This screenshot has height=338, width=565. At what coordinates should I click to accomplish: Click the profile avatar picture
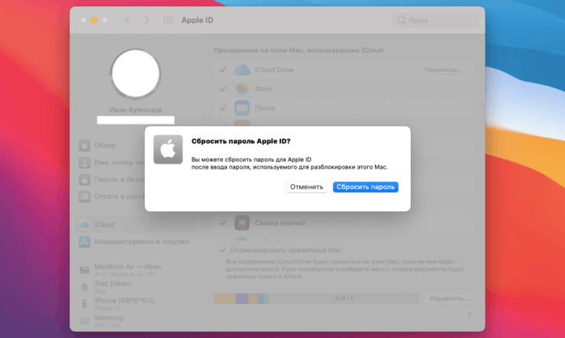[x=135, y=73]
